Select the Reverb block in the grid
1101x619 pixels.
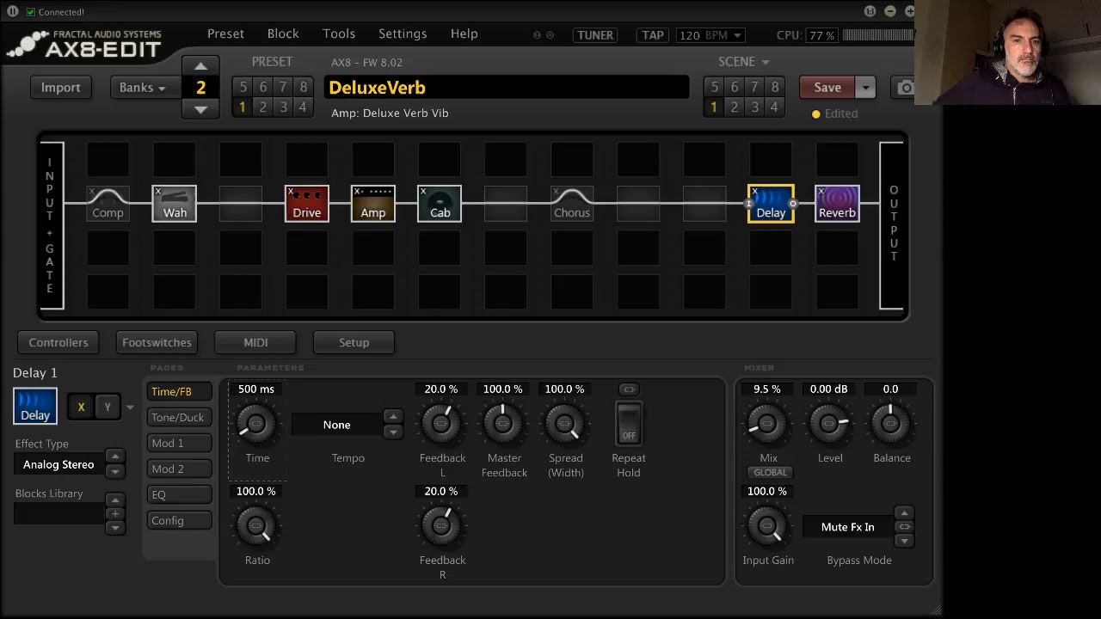[x=837, y=204]
